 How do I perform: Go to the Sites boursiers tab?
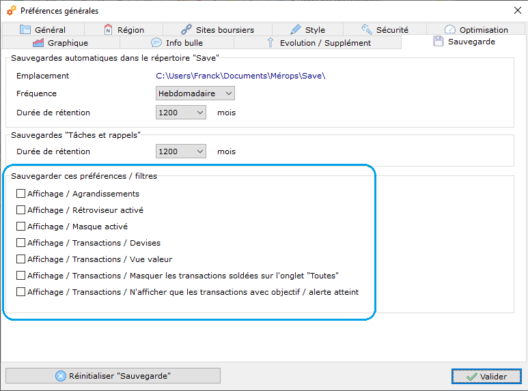pos(217,29)
